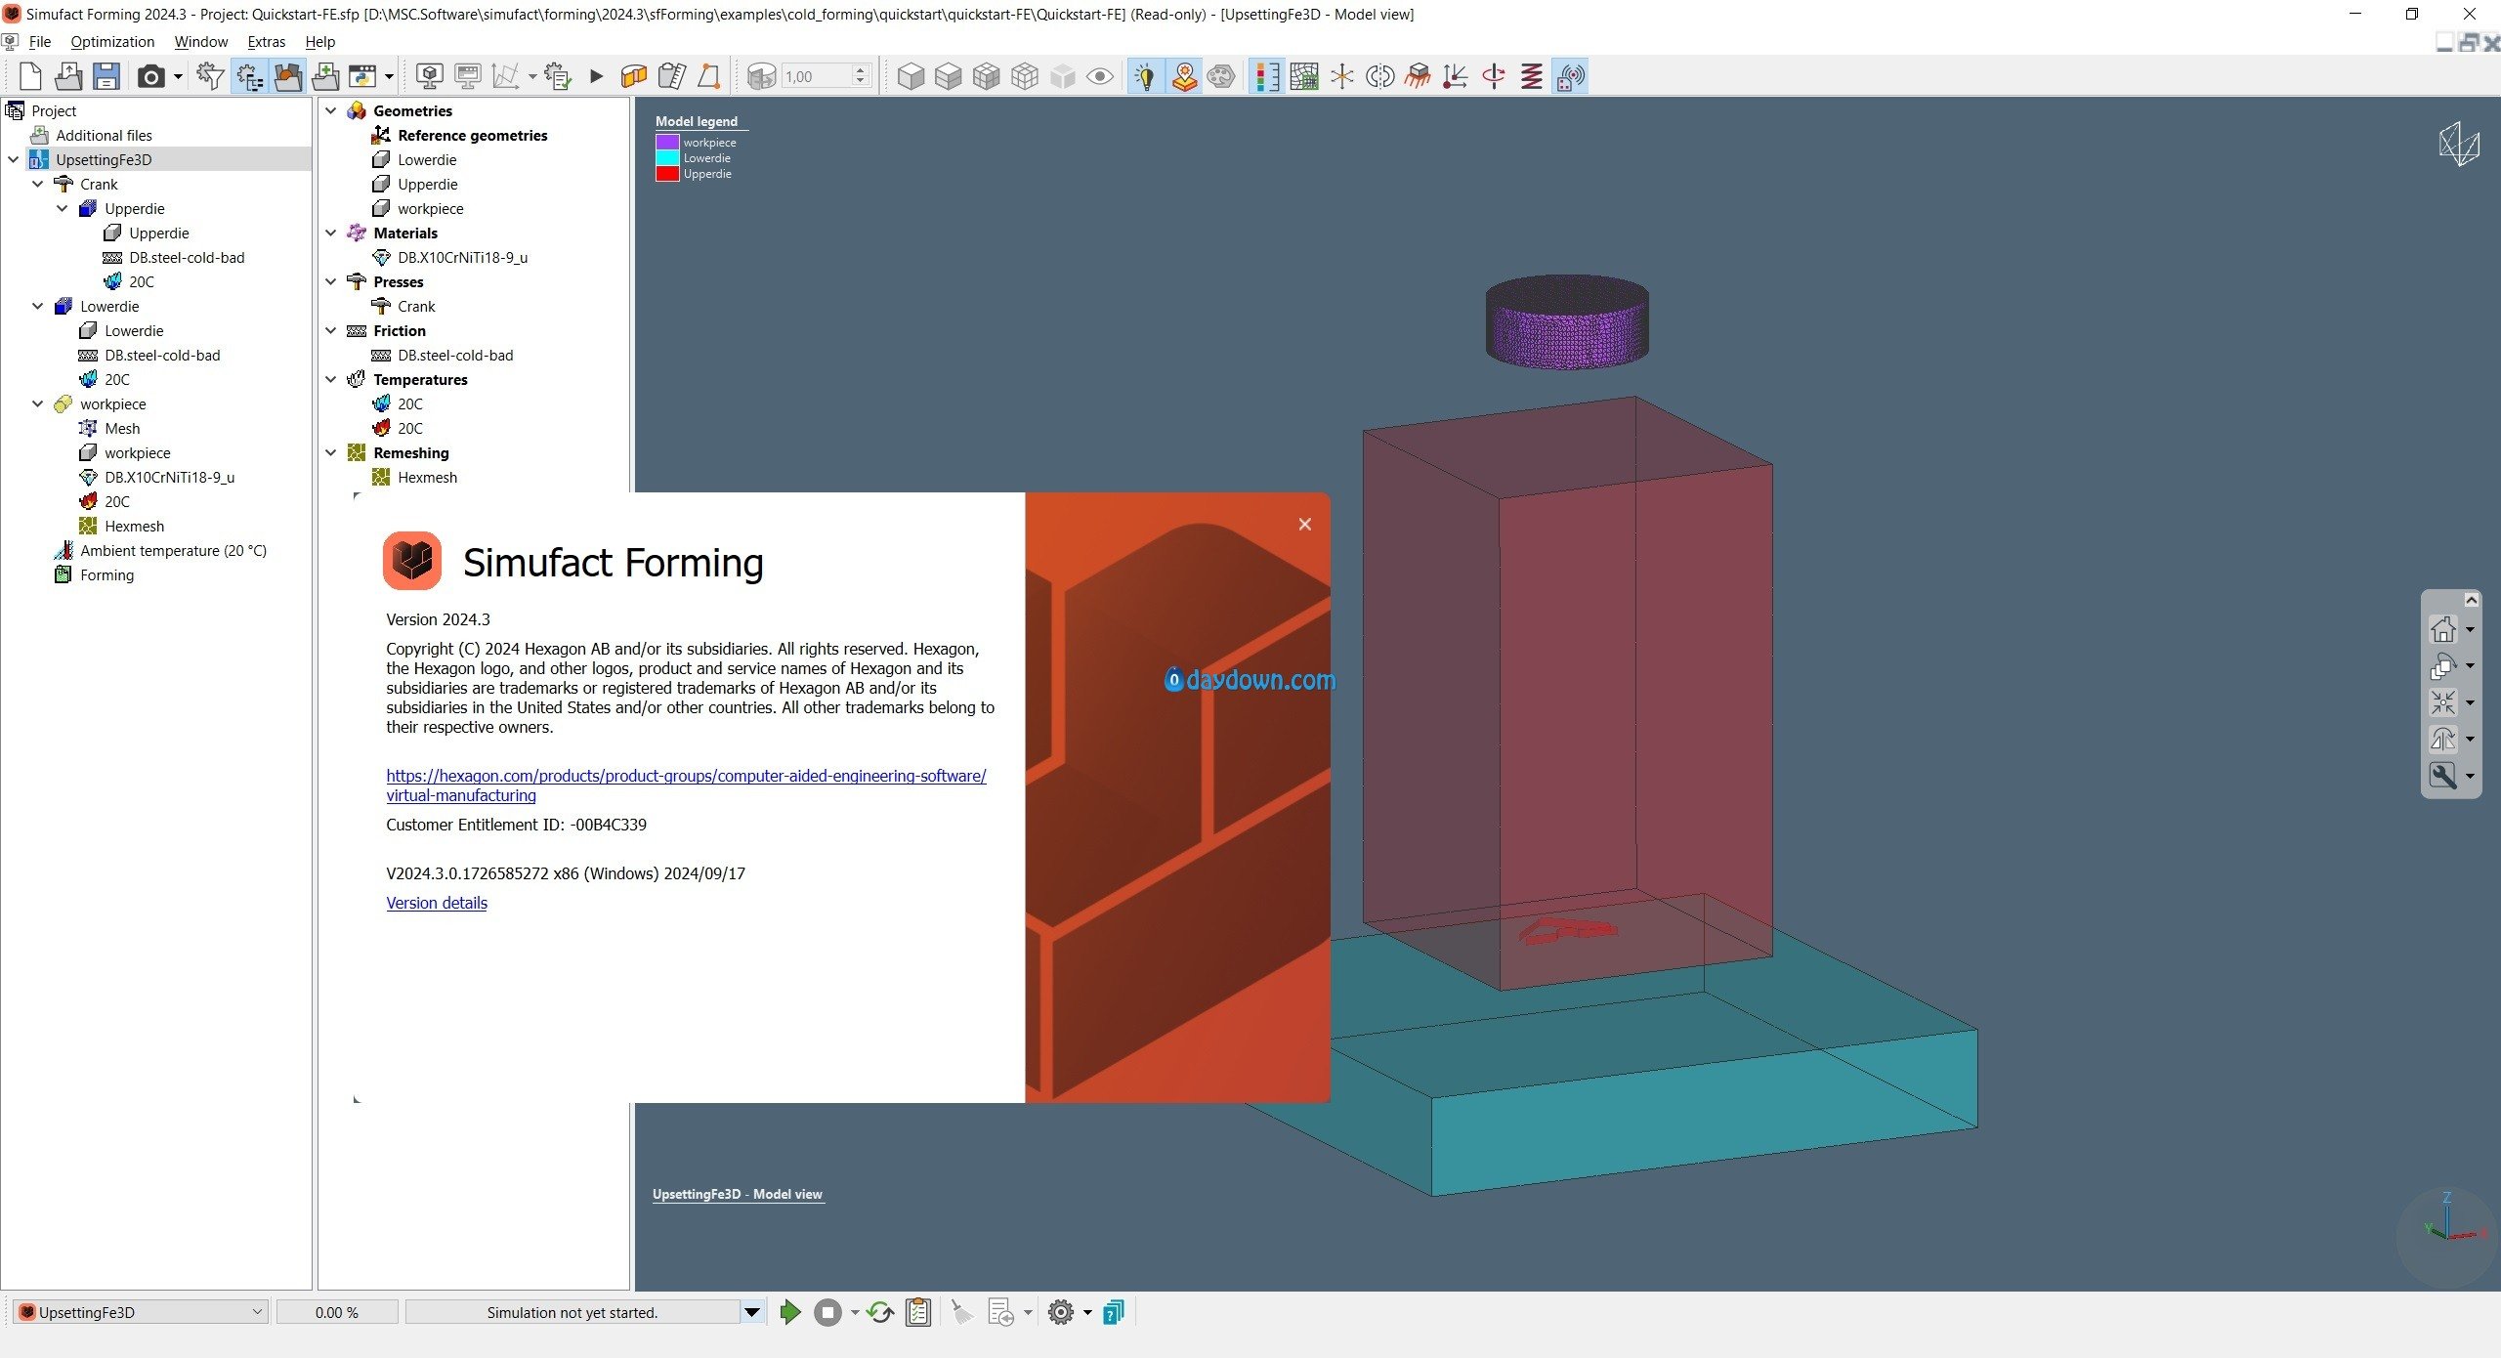Click the wrench tool icon in viewport panel
The width and height of the screenshot is (2501, 1358).
coord(2443,776)
